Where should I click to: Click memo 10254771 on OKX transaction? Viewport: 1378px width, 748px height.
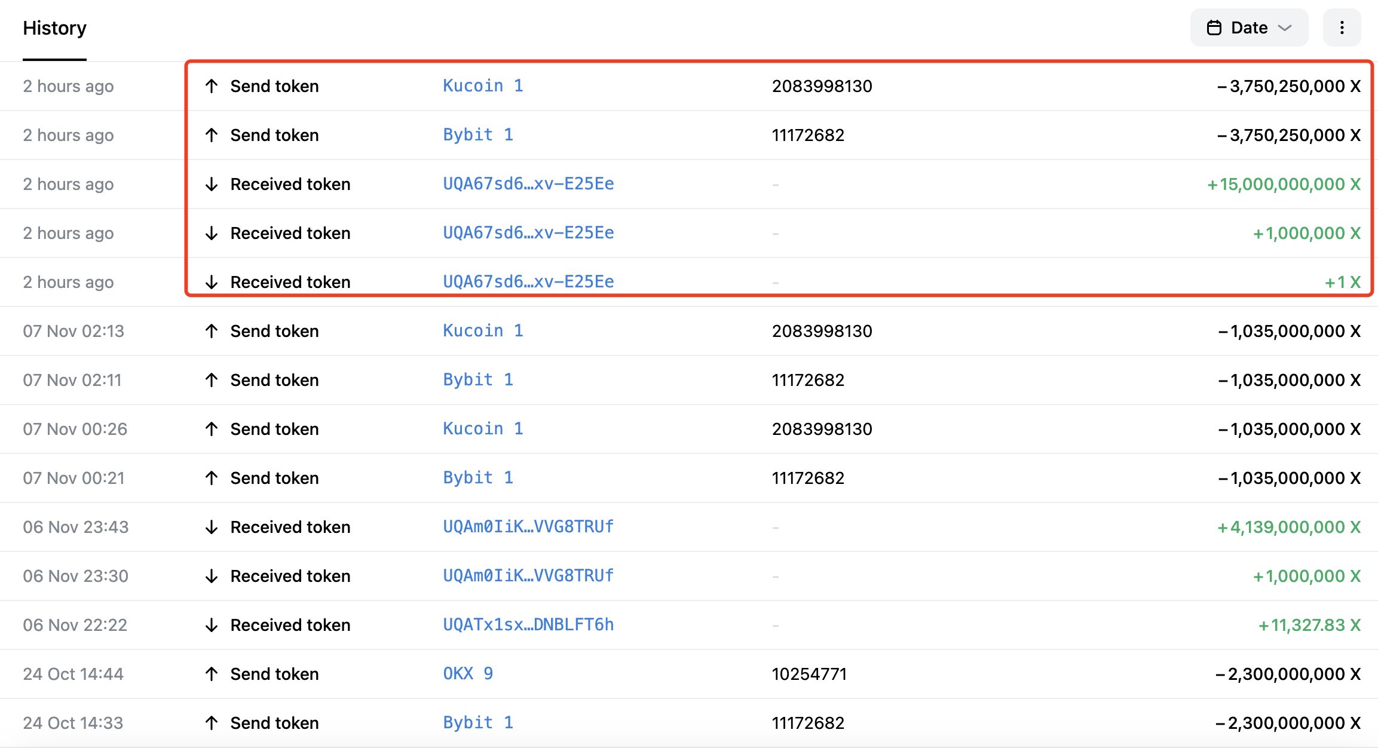(809, 674)
